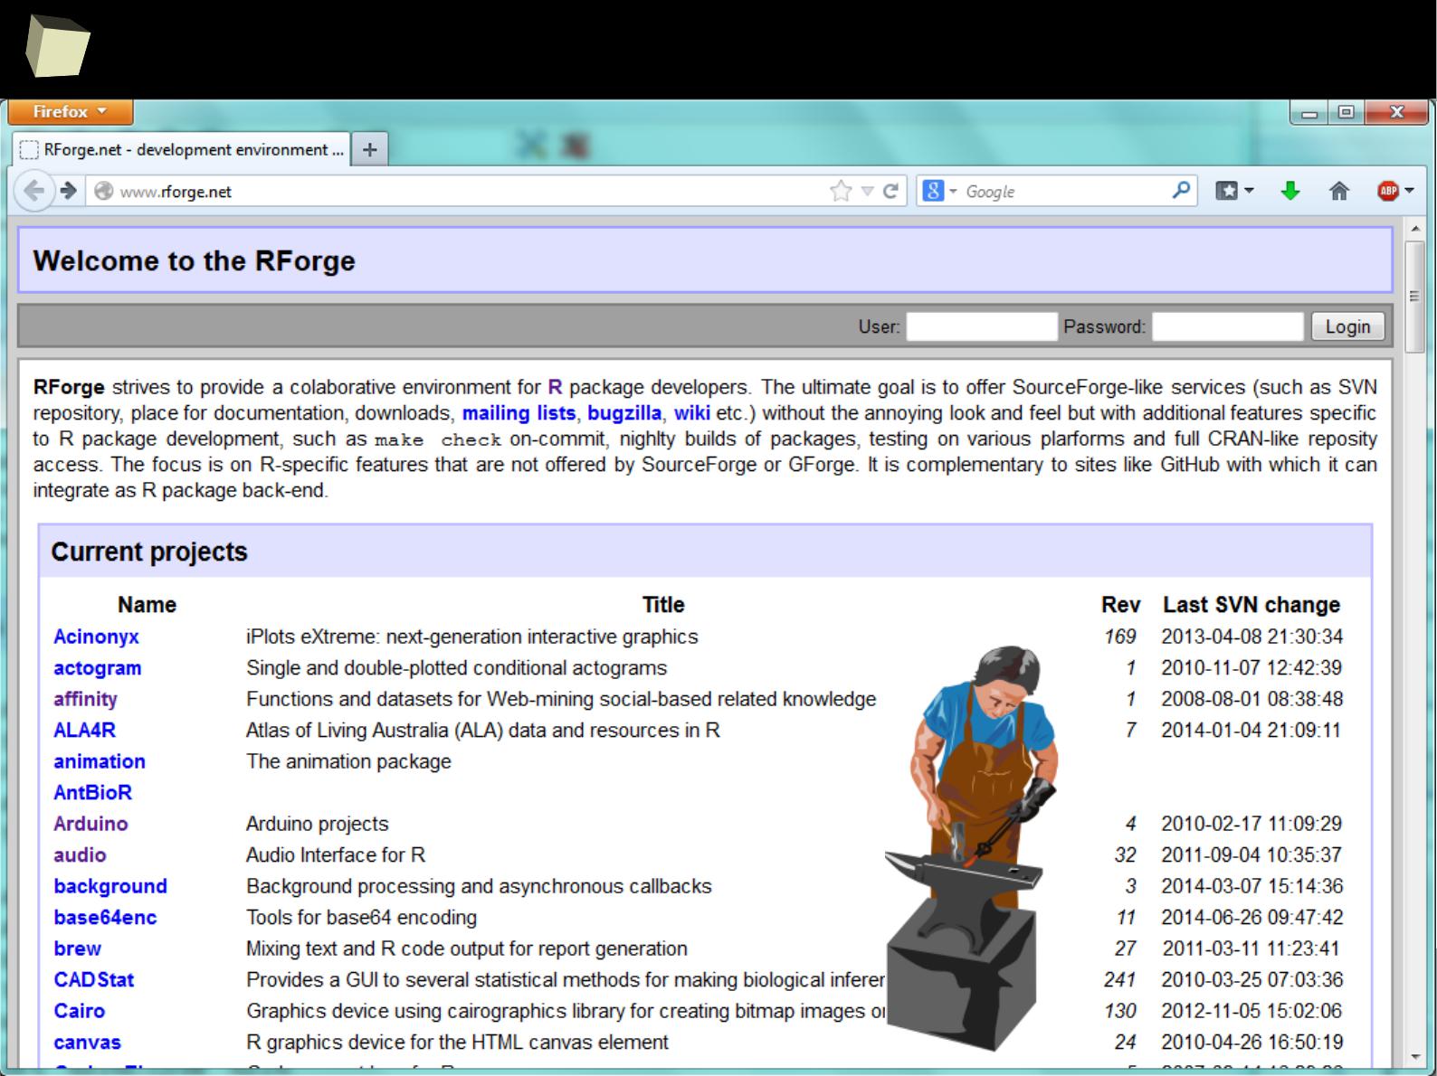
Task: Open the brew project
Action: coord(77,949)
